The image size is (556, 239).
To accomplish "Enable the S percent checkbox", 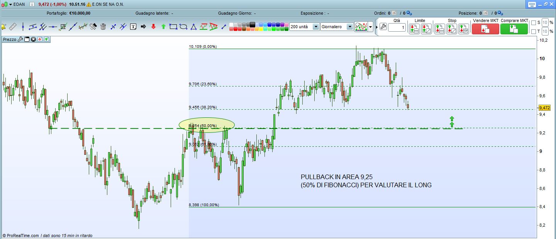I will (x=534, y=23).
